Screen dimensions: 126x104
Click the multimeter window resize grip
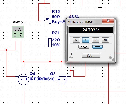tap(112, 60)
